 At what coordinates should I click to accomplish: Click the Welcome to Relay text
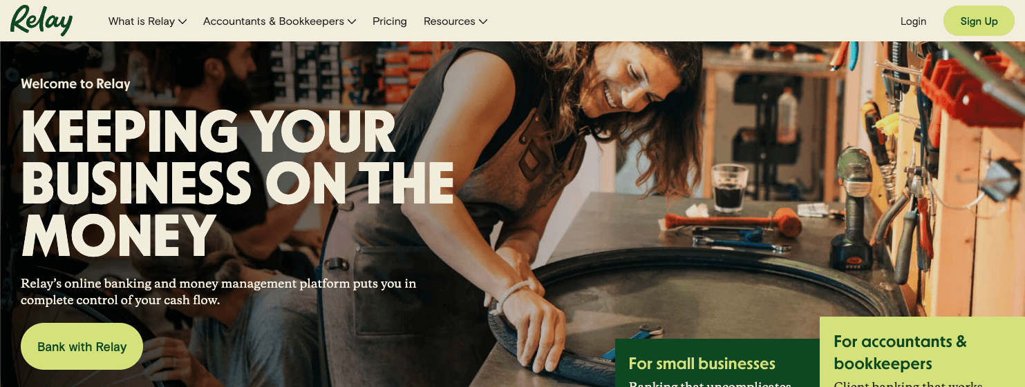coord(75,84)
